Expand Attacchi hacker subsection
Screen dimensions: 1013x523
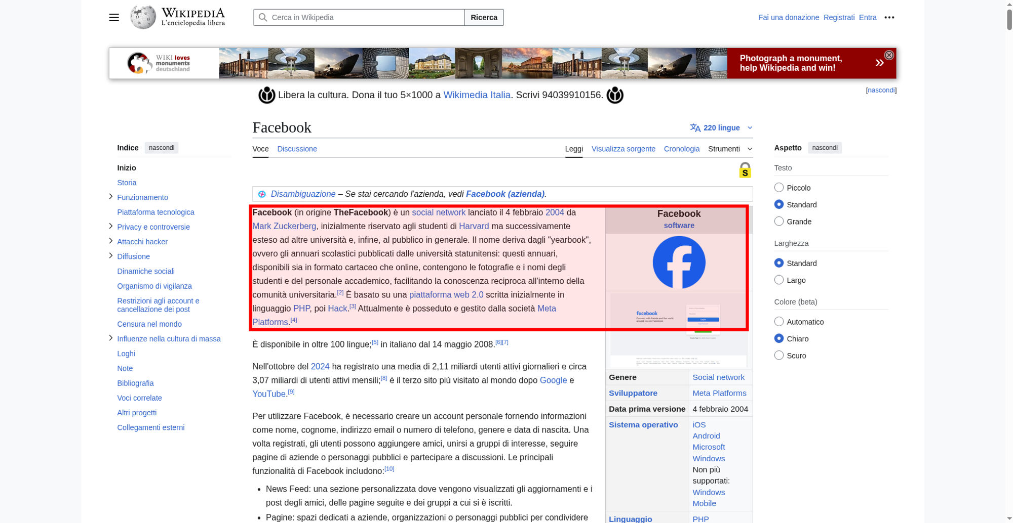tap(111, 241)
